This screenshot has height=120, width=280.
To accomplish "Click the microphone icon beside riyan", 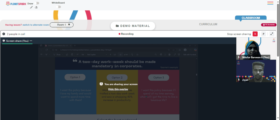I will [239, 80].
